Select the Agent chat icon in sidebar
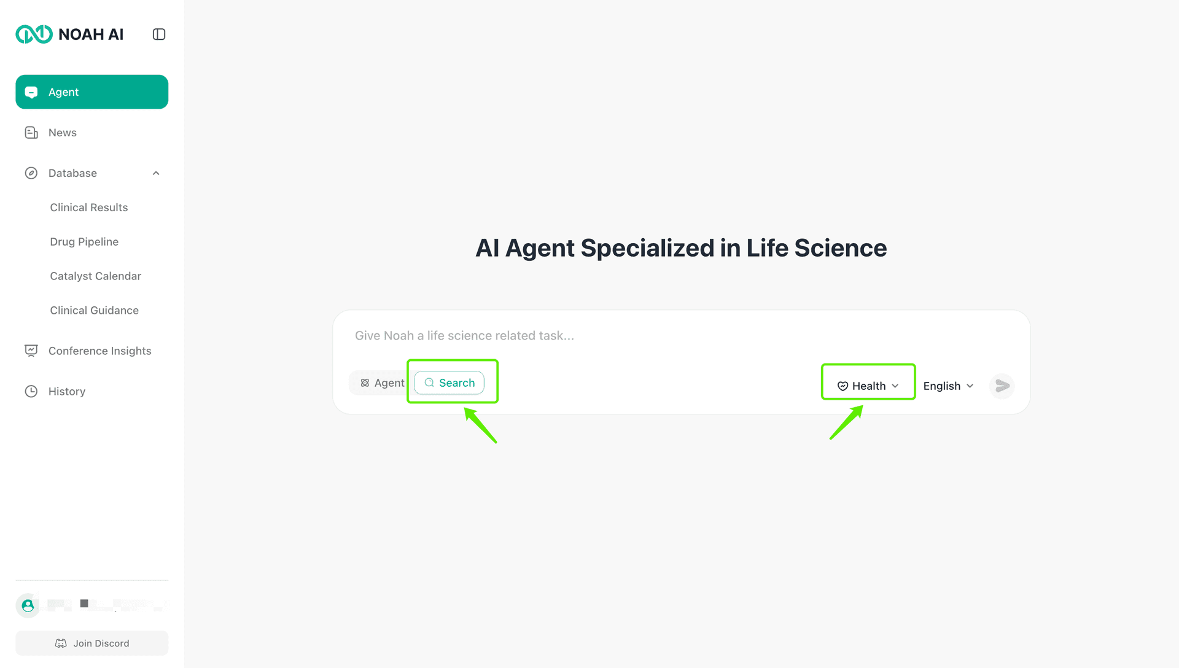Screen dimensions: 1179x668 point(31,91)
